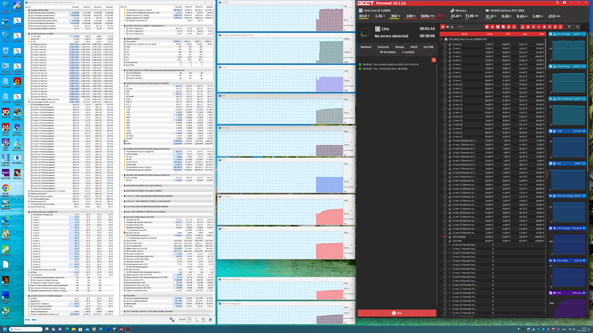
Task: Select the GPU Core Voltage graph header
Action: (567, 196)
